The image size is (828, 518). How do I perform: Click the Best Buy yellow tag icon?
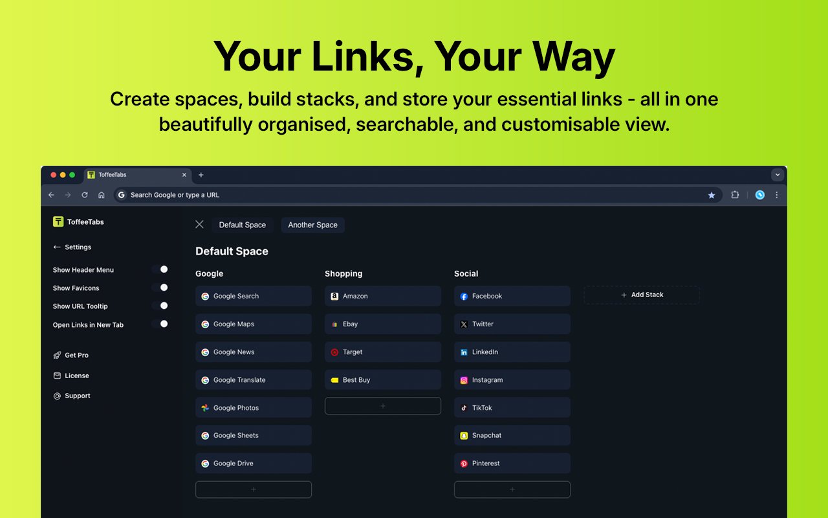click(334, 380)
